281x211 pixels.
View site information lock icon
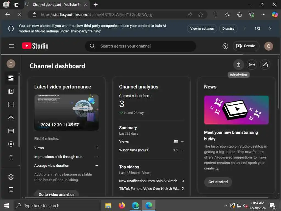pyautogui.click(x=35, y=15)
